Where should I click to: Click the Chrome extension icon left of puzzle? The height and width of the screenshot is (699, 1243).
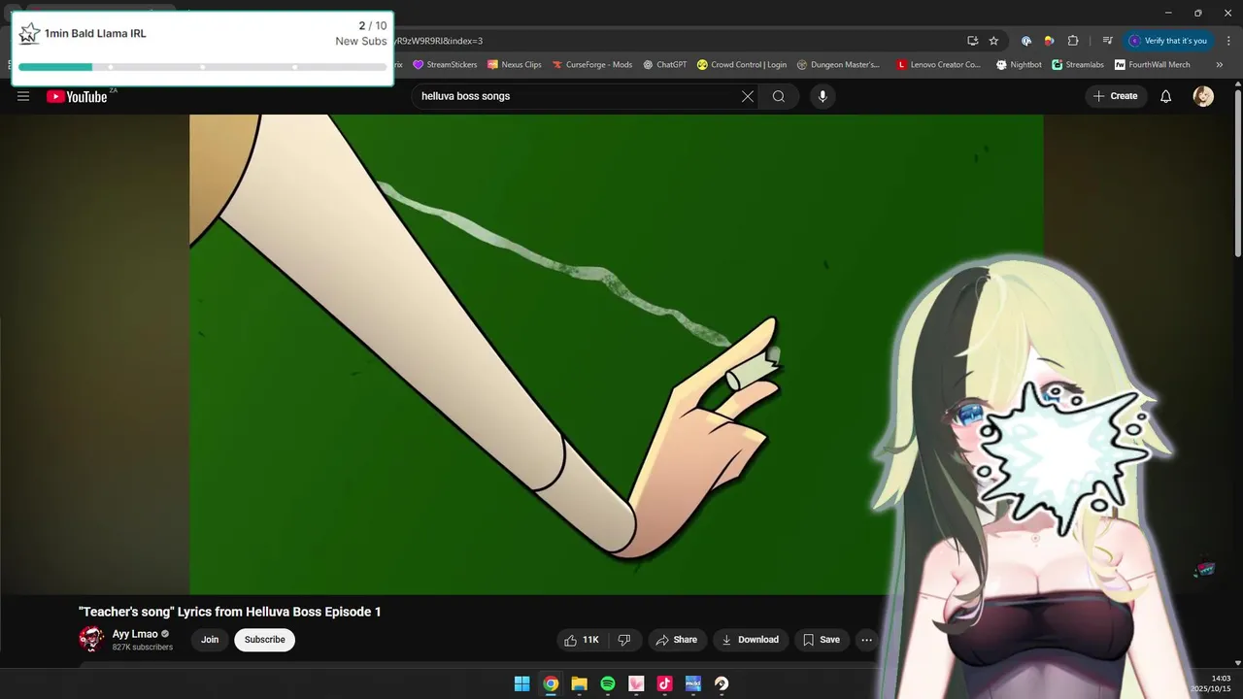pyautogui.click(x=1049, y=41)
